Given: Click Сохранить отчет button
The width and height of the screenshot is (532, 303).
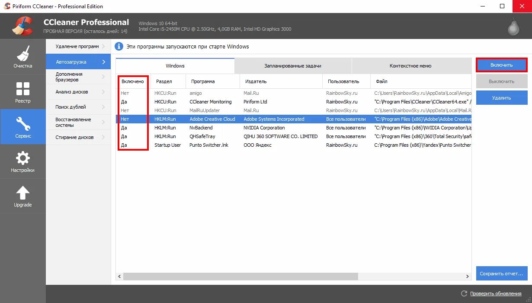Looking at the screenshot, I should click(502, 274).
